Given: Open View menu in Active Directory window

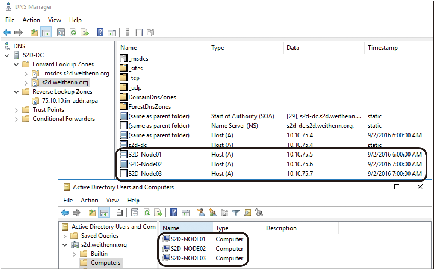Looking at the screenshot, I should [x=113, y=200].
